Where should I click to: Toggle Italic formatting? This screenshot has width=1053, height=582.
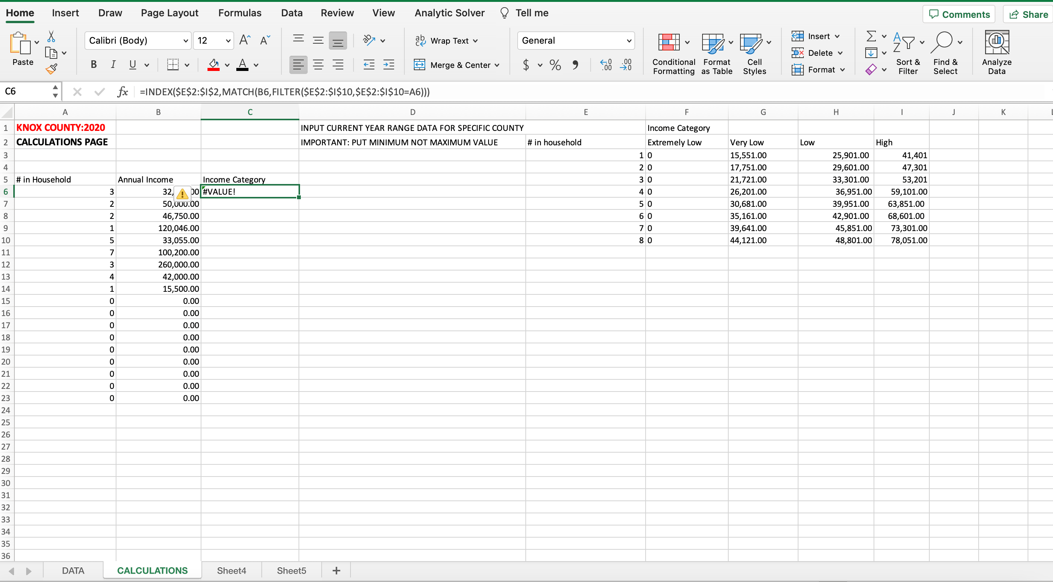(x=113, y=64)
